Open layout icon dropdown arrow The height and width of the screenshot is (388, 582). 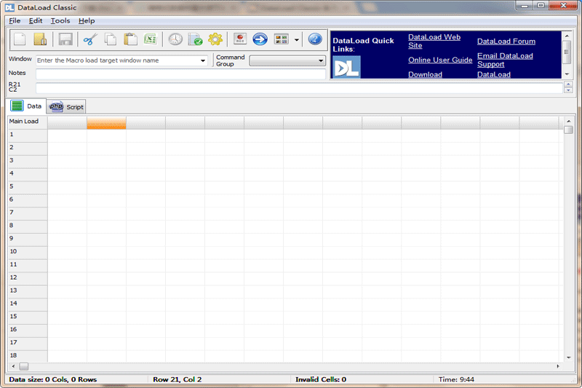click(x=297, y=40)
